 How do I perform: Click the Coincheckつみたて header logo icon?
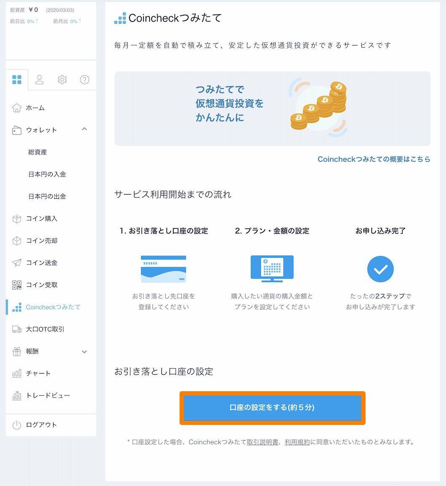click(120, 18)
